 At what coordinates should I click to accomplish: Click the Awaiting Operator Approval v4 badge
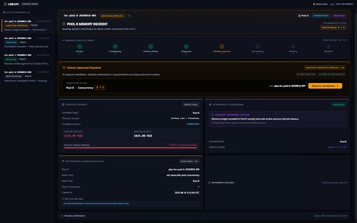[325, 68]
